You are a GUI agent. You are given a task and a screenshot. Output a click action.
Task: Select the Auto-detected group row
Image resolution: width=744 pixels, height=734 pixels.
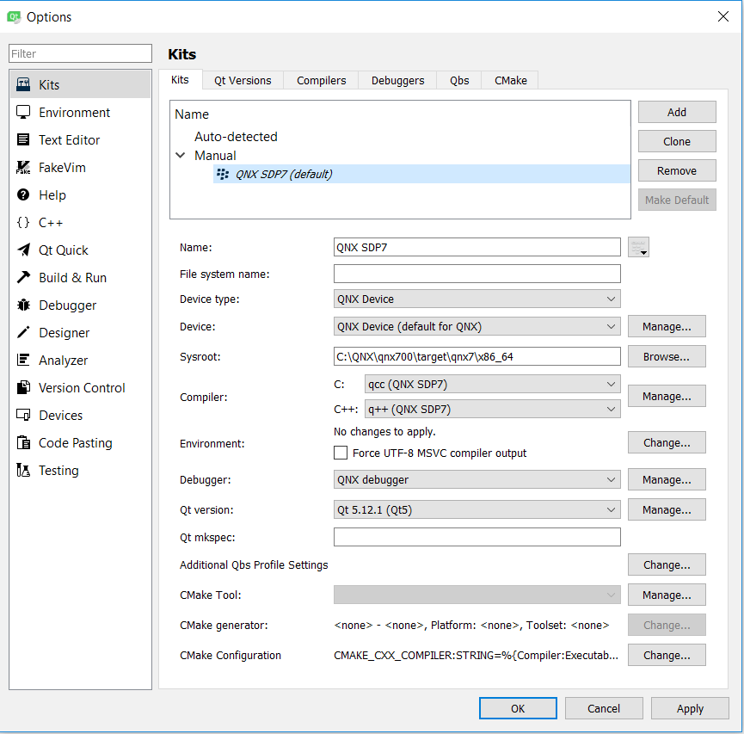[236, 137]
